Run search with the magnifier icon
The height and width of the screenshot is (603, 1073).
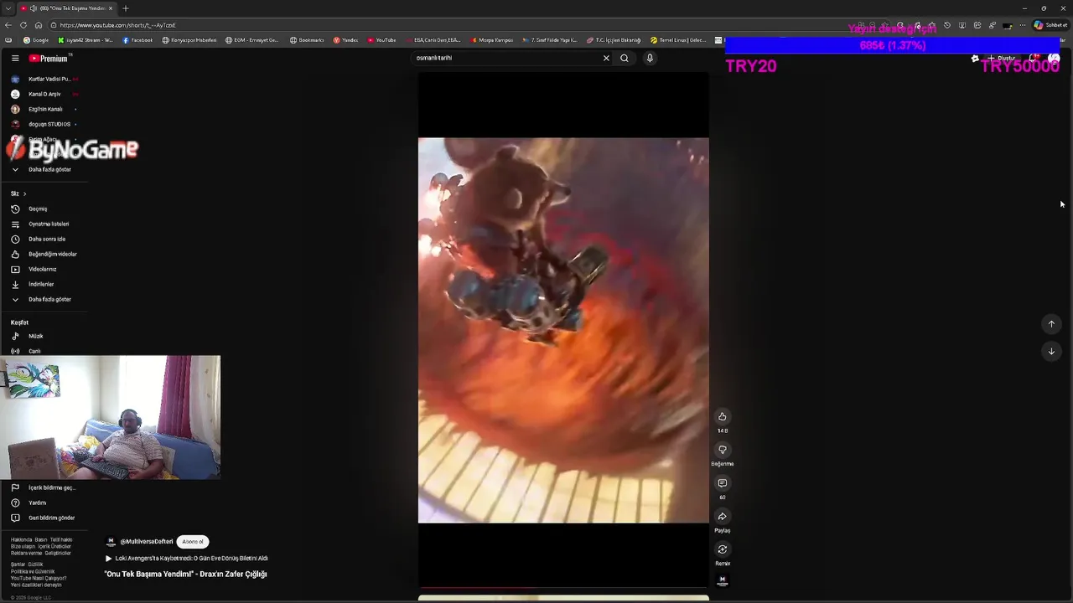[625, 58]
